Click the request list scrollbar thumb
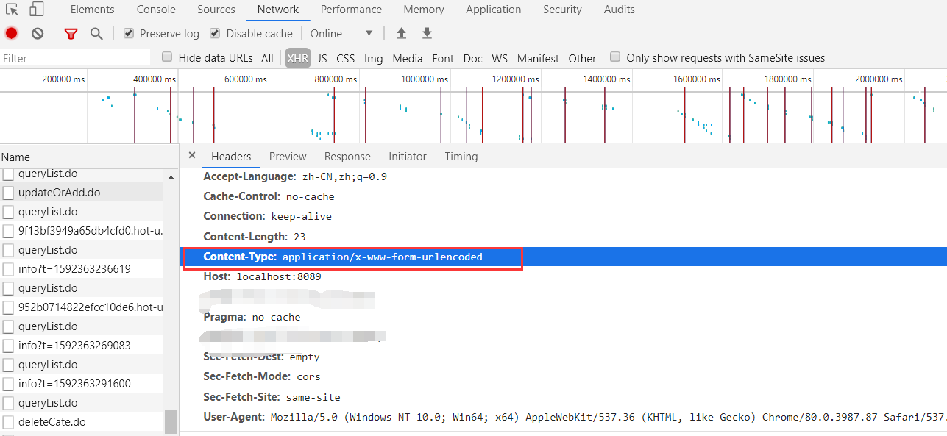The height and width of the screenshot is (436, 947). [171, 421]
